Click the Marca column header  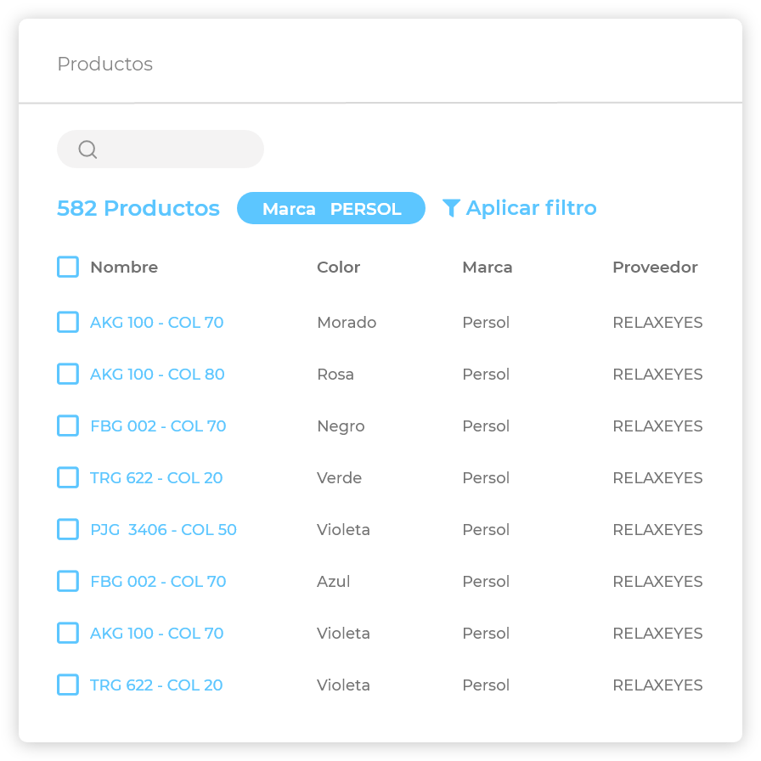[487, 268]
